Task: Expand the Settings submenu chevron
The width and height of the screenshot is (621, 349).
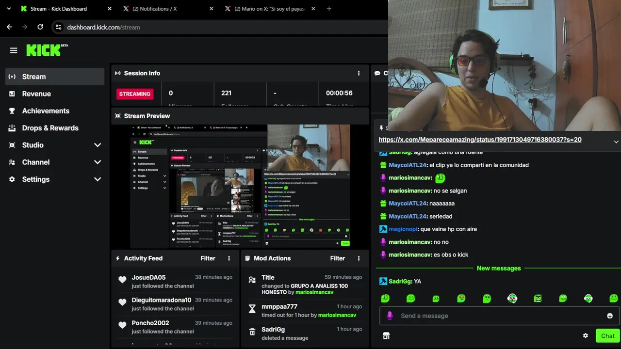Action: click(x=98, y=179)
